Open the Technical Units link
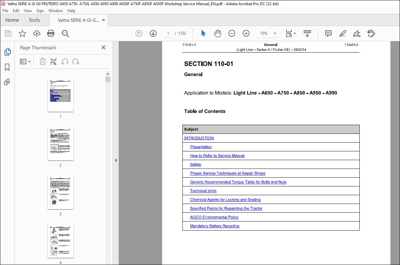The image size is (400, 265). click(203, 191)
